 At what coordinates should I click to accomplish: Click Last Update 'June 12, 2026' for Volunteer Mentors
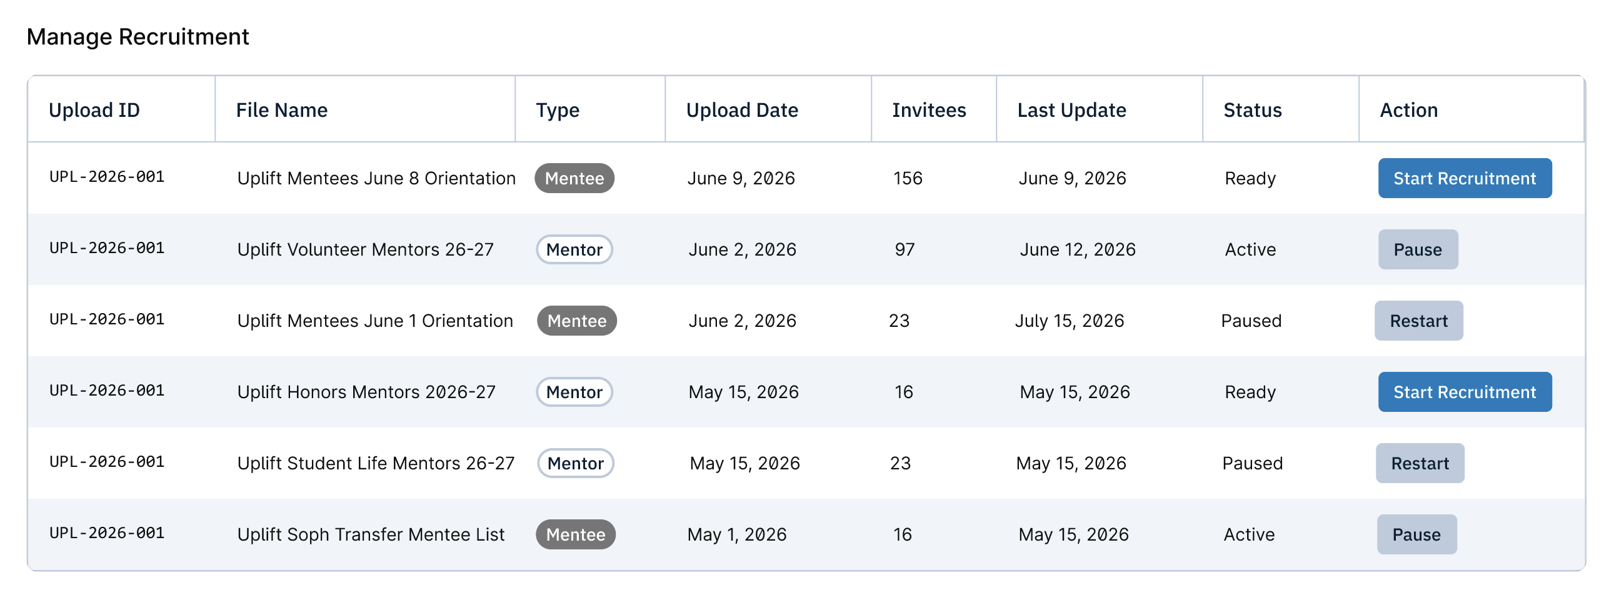click(x=1078, y=249)
